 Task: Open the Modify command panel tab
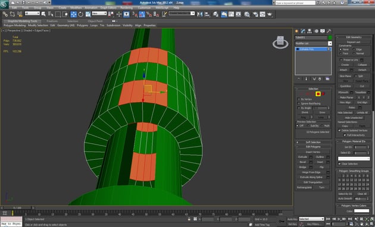click(x=303, y=31)
